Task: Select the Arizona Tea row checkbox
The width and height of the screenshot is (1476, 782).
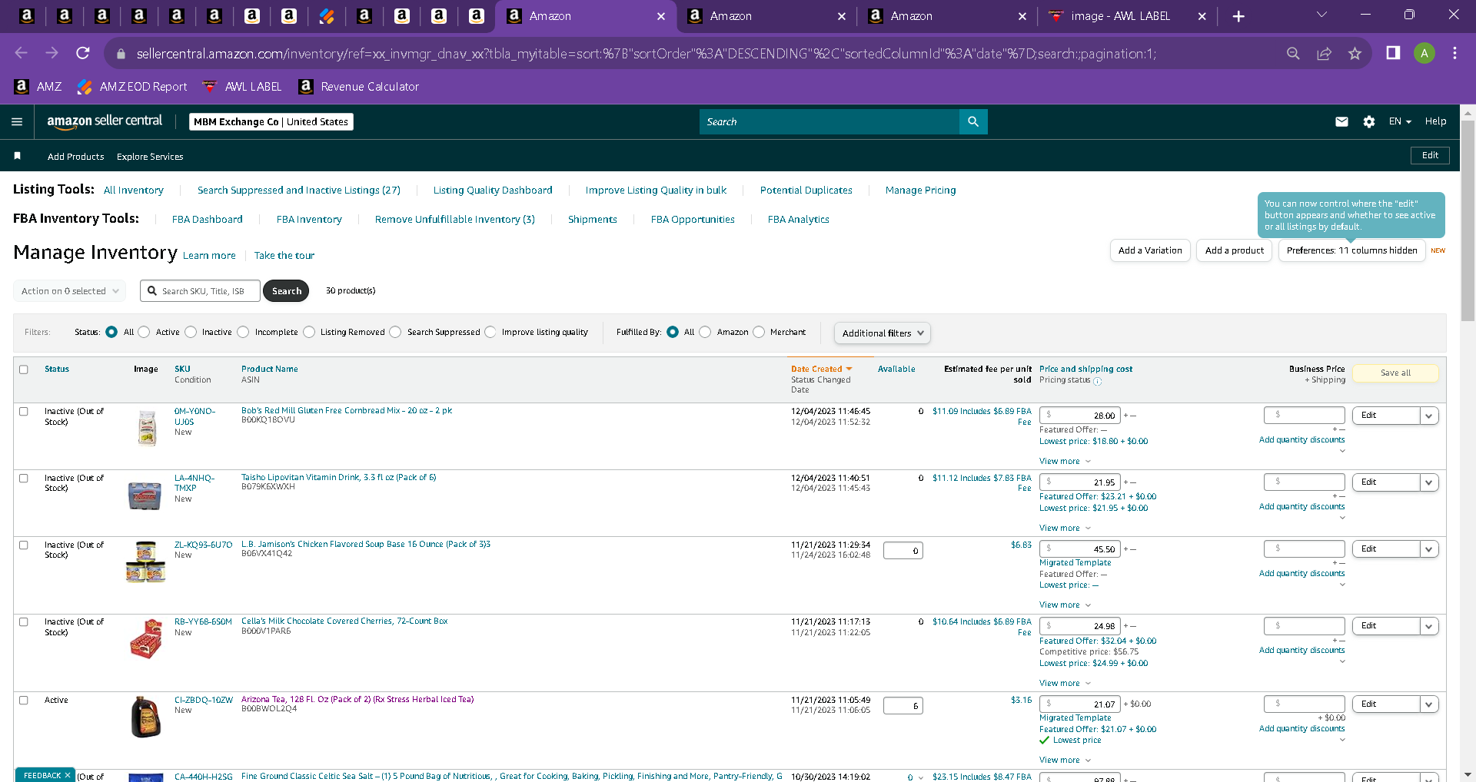Action: [24, 701]
